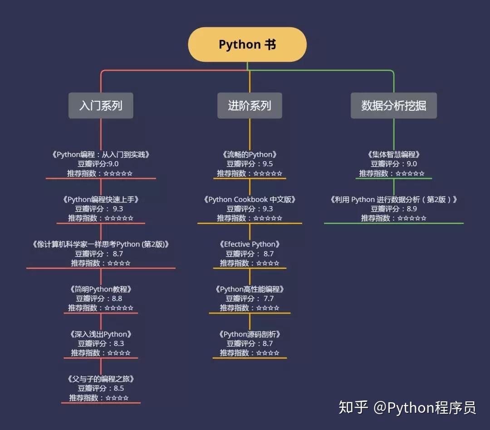Click the title '《简明Python教程》'
The width and height of the screenshot is (490, 430).
point(101,289)
